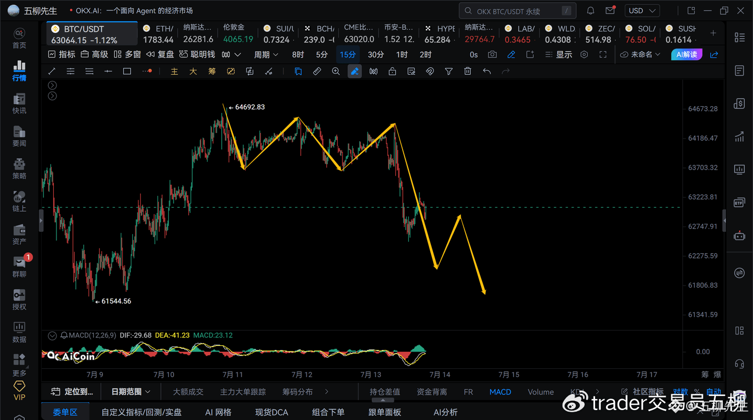Switch to the 15分 timeframe
The height and width of the screenshot is (420, 753).
coord(348,54)
